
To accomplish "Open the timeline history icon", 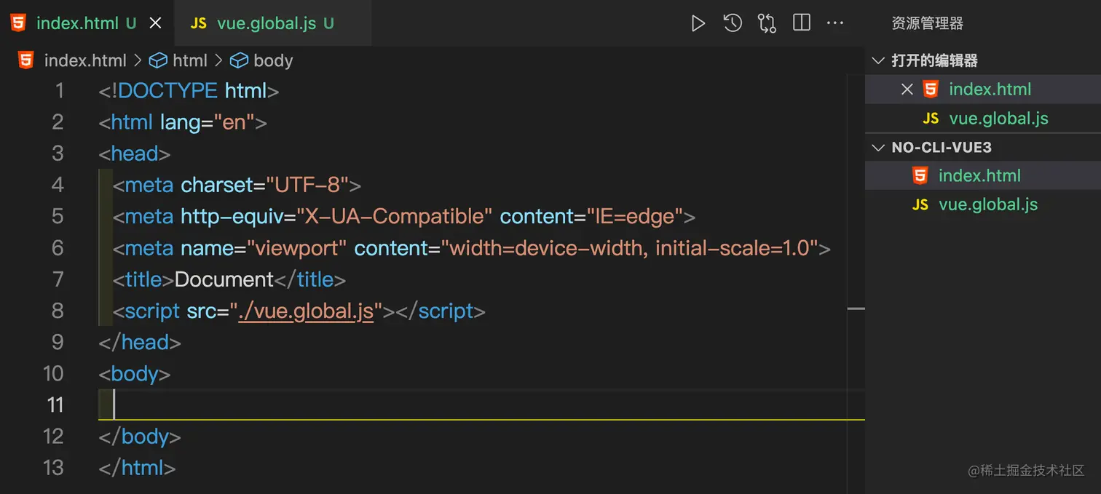I will click(x=733, y=23).
